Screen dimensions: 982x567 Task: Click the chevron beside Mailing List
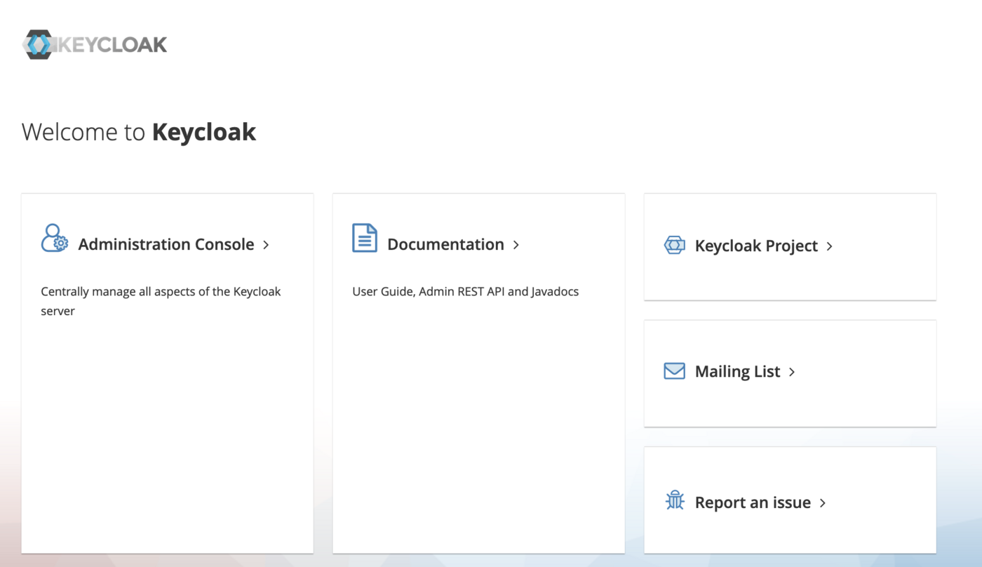coord(792,372)
